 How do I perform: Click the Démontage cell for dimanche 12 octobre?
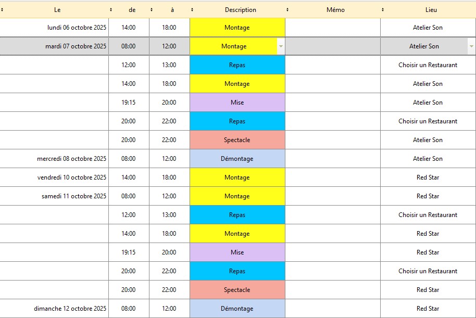(x=237, y=309)
